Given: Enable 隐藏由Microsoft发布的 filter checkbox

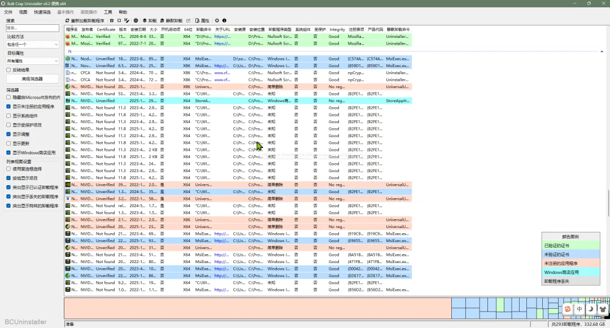Looking at the screenshot, I should [8, 97].
